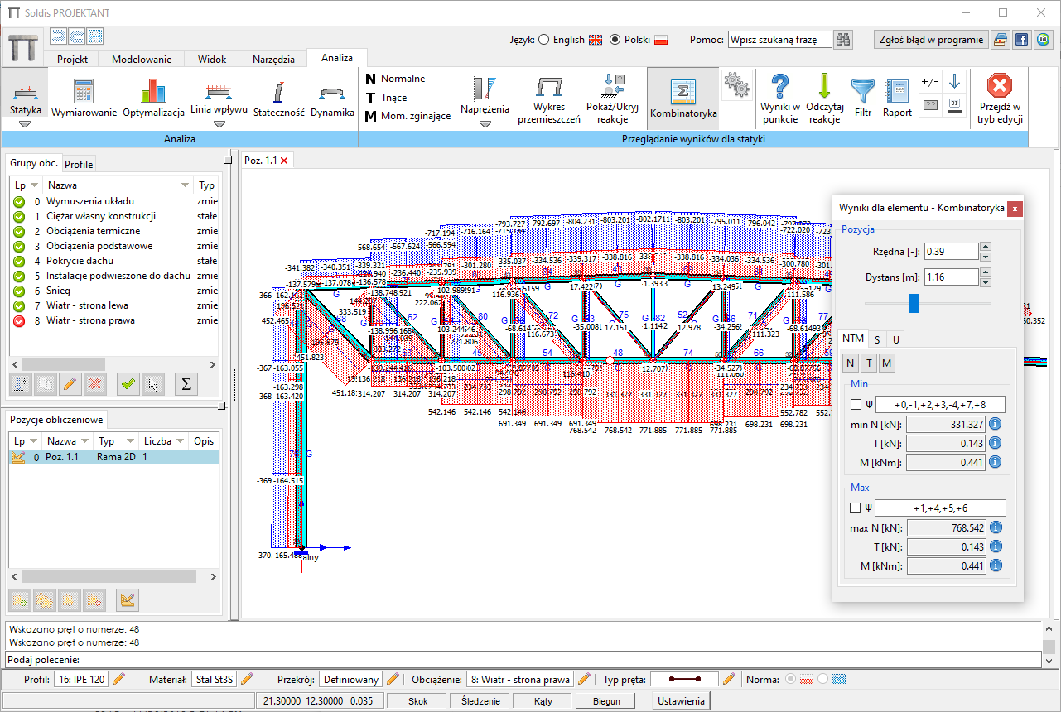Viewport: 1061px width, 712px height.
Task: Click the Optymalizacja chart icon
Action: 153,91
